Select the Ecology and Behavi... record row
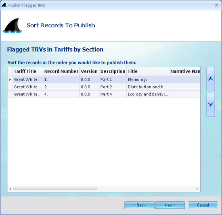Screen dimensions: 222x215 [x=104, y=94]
